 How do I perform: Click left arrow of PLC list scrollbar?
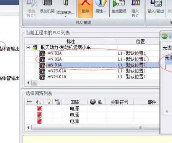(28, 83)
